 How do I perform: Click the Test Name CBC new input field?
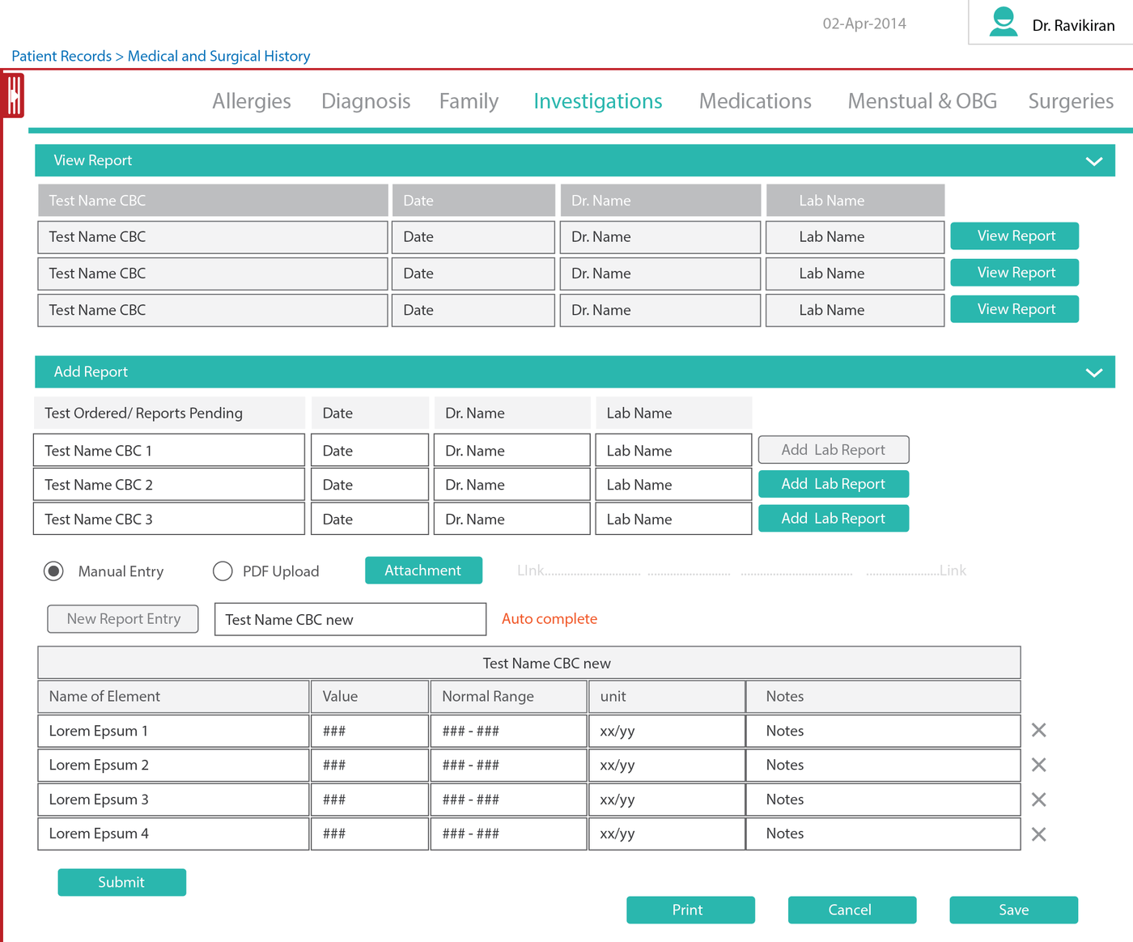point(350,619)
